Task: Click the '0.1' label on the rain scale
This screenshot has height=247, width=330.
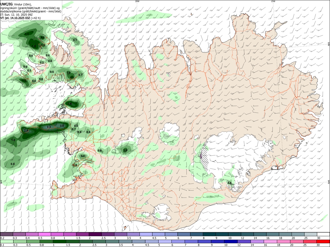Action: pyautogui.click(x=2, y=245)
